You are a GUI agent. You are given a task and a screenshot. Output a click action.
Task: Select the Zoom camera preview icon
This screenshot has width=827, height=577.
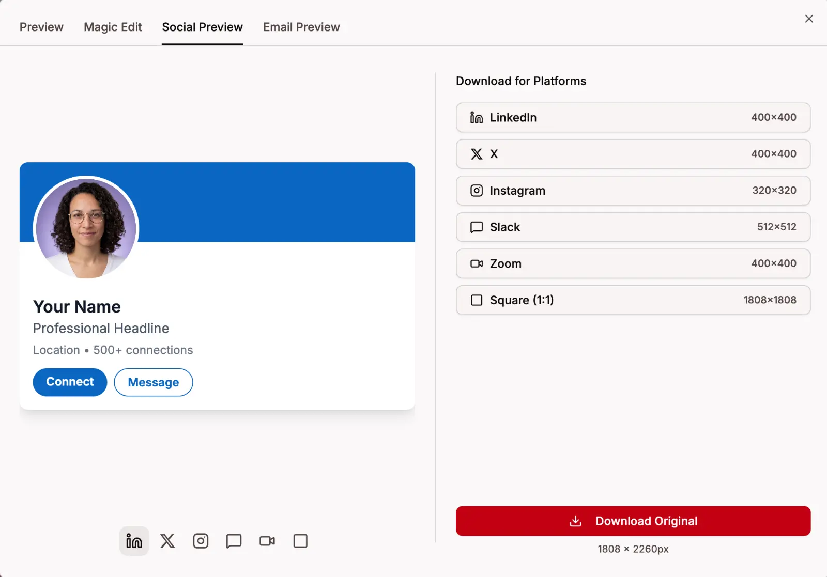click(x=267, y=541)
